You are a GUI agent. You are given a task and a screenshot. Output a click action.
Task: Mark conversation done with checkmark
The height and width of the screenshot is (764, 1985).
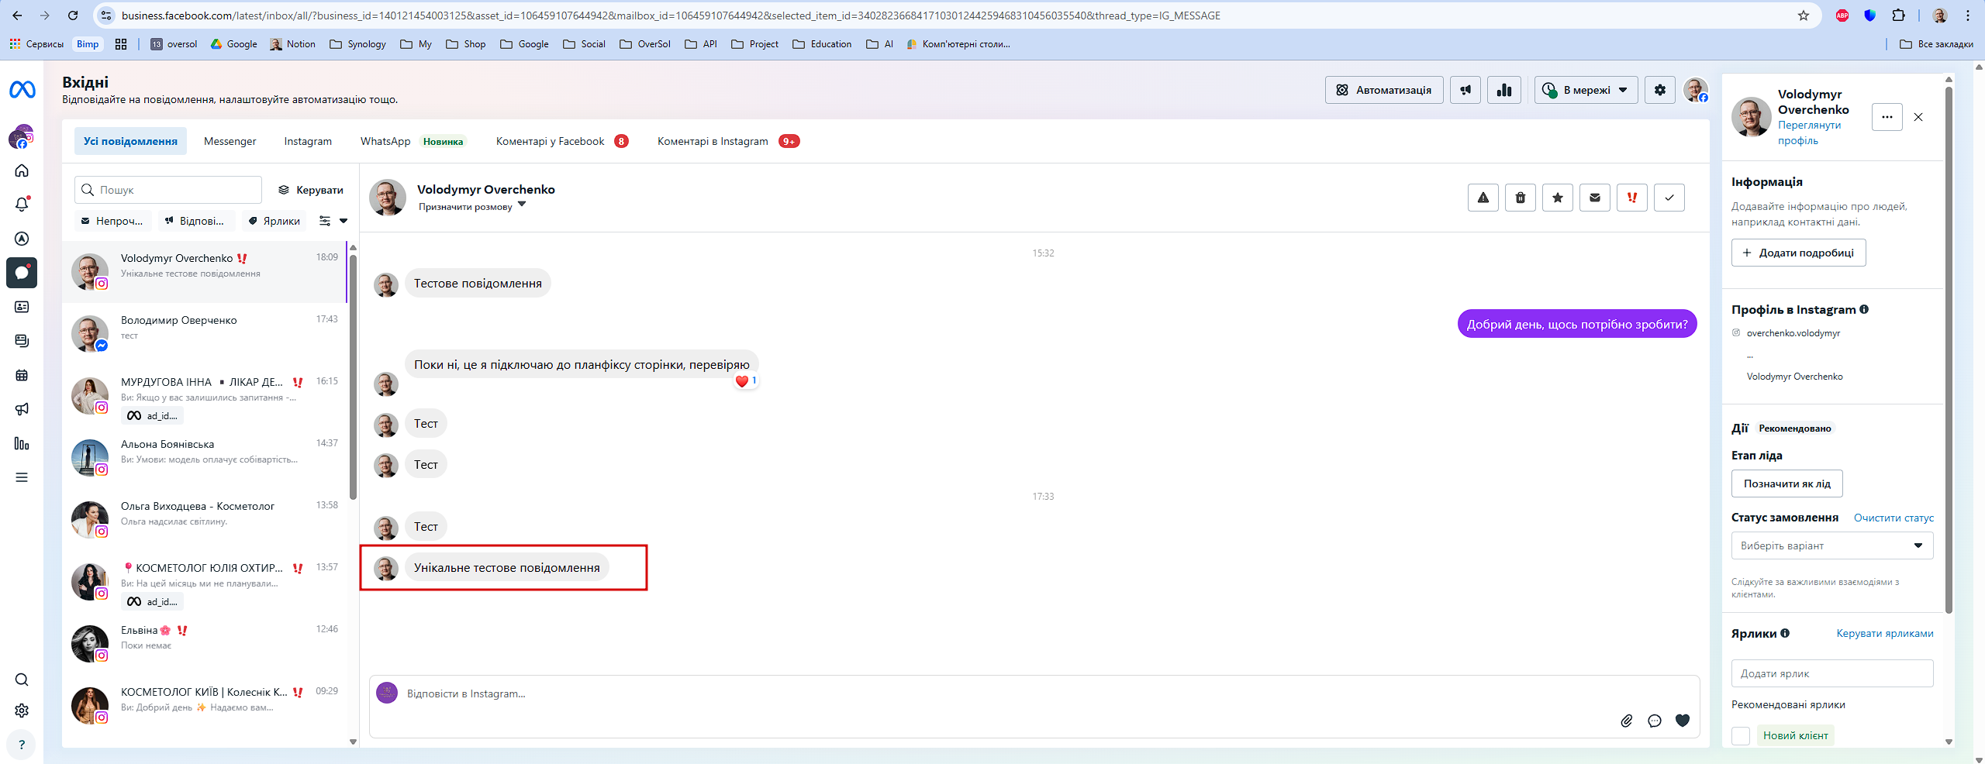click(1669, 198)
